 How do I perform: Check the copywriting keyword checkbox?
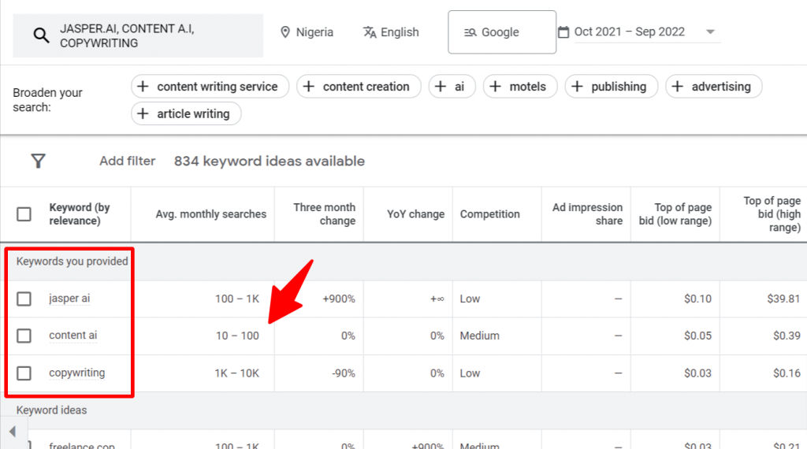tap(24, 373)
